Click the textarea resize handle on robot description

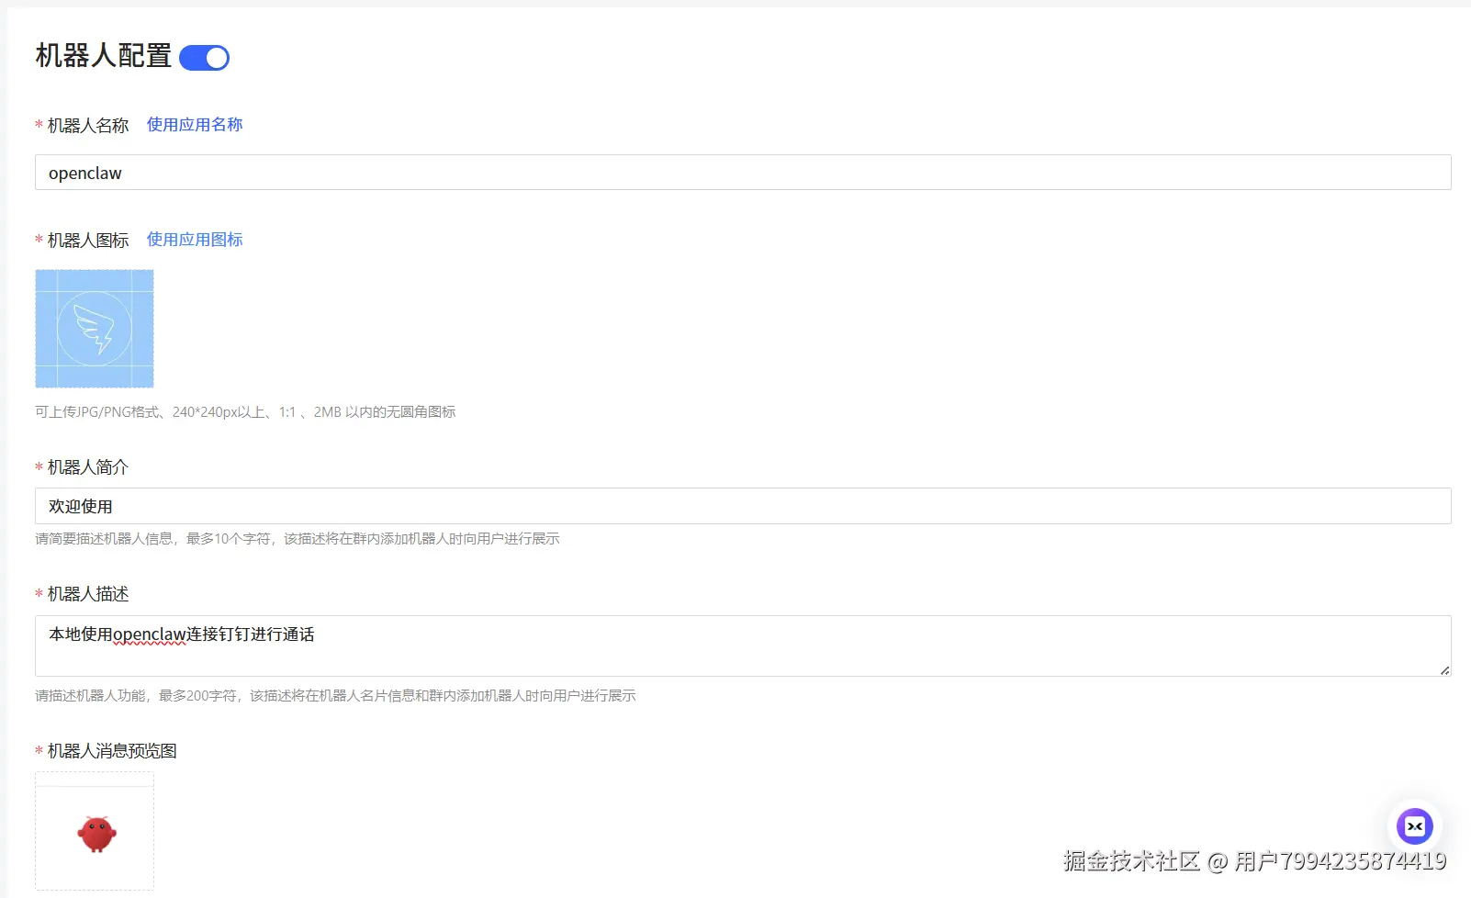coord(1443,672)
